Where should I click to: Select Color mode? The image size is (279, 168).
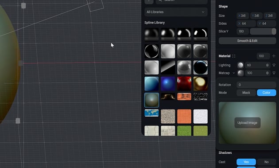[x=266, y=93]
